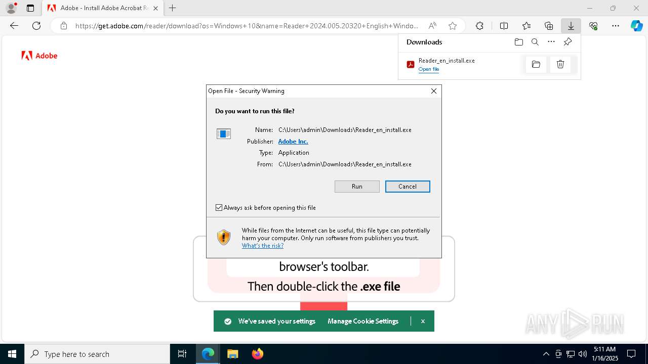Show Reader_en_install.exe in folder
The image size is (648, 364).
click(x=536, y=64)
